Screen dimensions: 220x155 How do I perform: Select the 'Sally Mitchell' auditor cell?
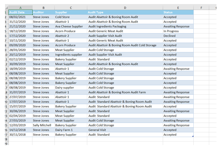pos(43,125)
